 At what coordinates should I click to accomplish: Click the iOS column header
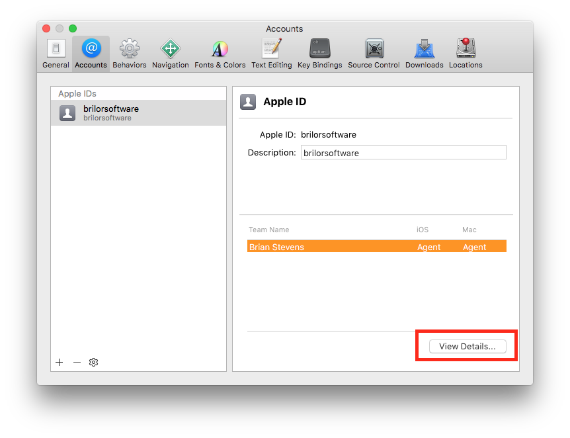pyautogui.click(x=423, y=230)
